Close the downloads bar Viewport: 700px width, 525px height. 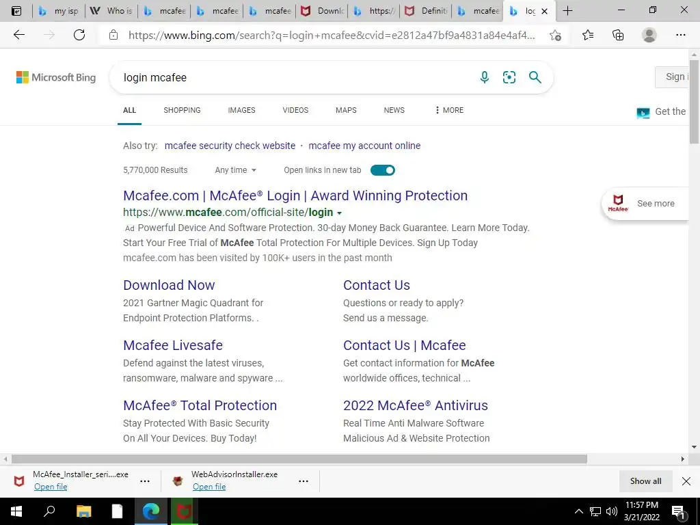[686, 481]
